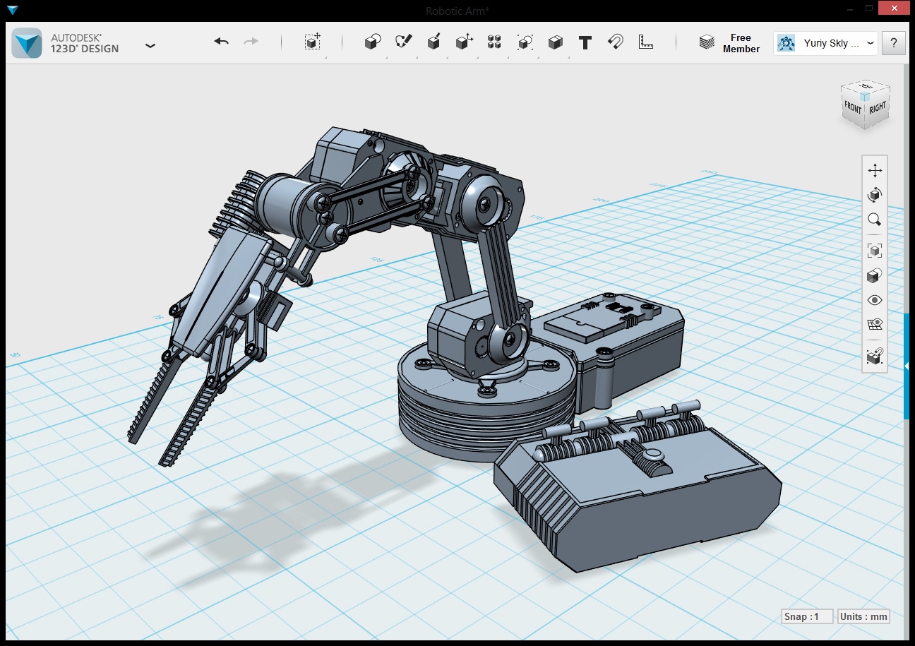
Task: Toggle snapping icon in the navigation bar
Action: point(875,357)
